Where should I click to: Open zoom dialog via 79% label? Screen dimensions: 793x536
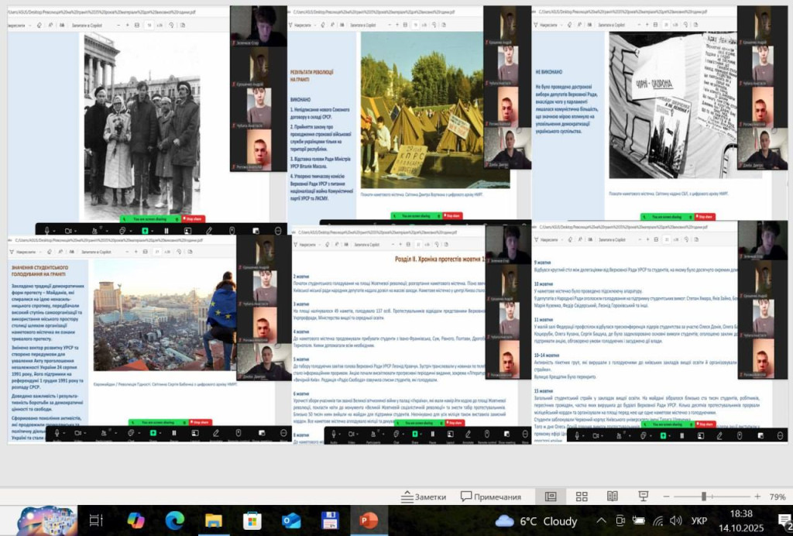[777, 496]
